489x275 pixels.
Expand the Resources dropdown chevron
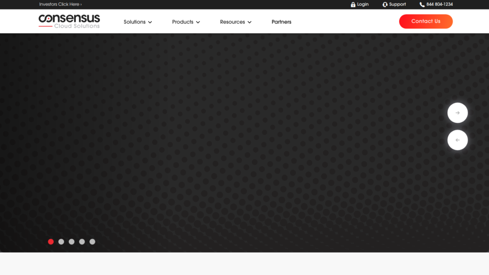tap(249, 22)
